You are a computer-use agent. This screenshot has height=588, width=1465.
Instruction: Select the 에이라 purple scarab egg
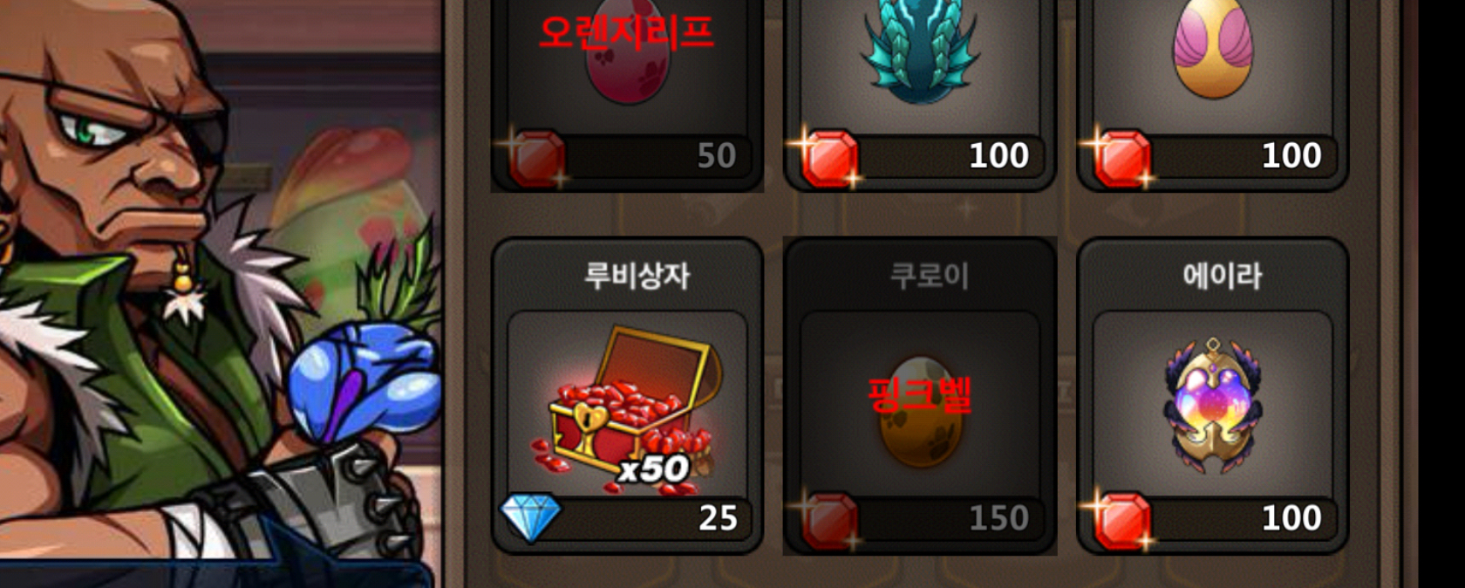[x=1213, y=403]
